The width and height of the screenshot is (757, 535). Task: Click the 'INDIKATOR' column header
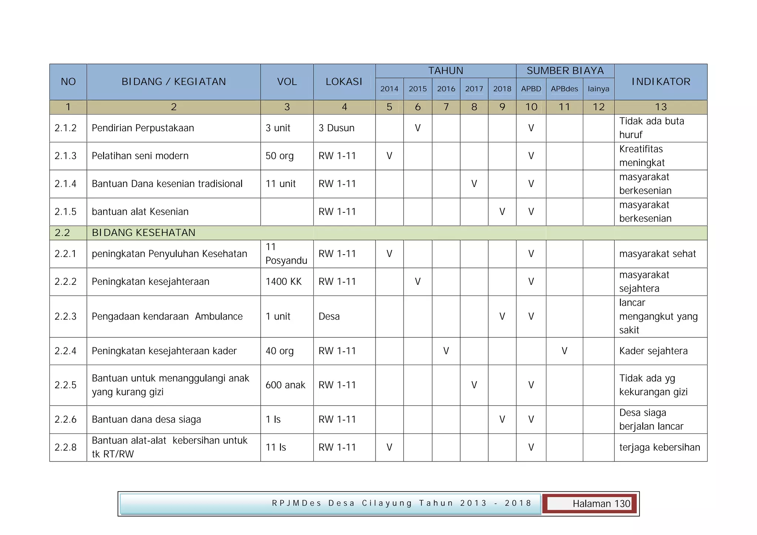click(x=661, y=82)
